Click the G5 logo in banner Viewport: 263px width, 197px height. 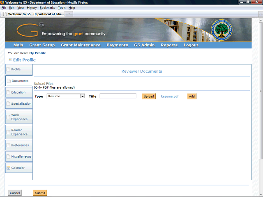[x=30, y=30]
